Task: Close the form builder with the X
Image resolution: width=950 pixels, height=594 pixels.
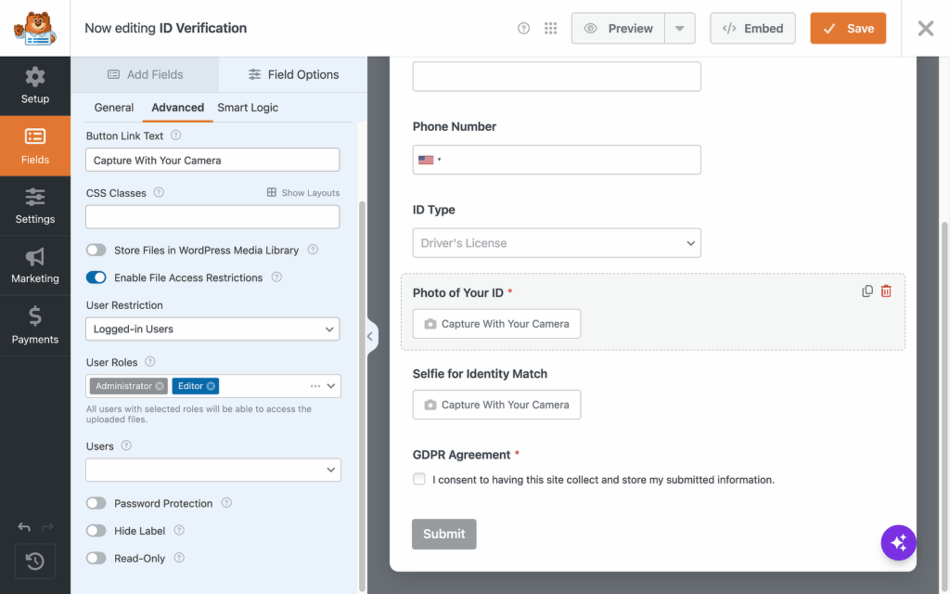Action: coord(925,29)
